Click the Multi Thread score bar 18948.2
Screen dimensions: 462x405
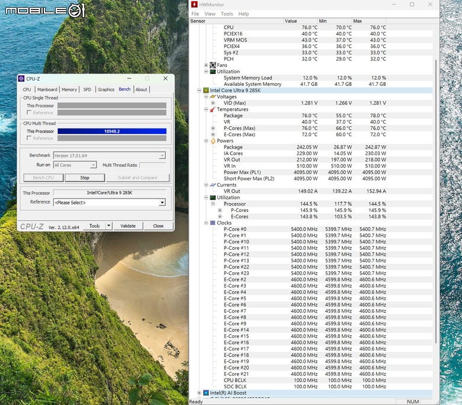tap(112, 131)
